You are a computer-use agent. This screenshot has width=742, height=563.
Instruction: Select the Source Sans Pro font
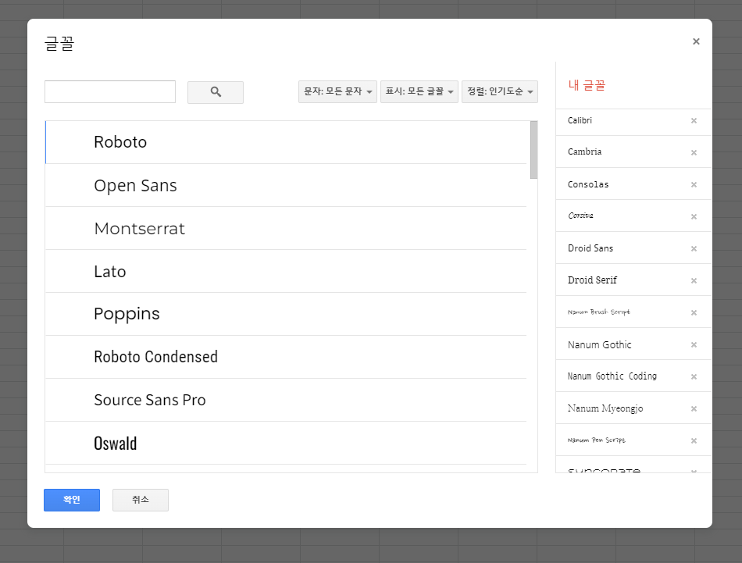pos(286,401)
